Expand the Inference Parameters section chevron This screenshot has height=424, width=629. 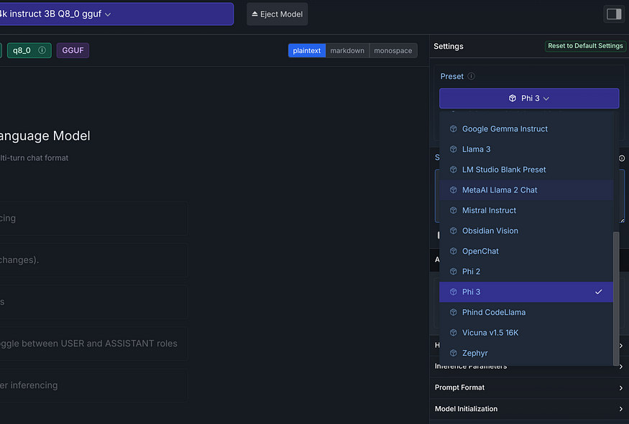[621, 367]
